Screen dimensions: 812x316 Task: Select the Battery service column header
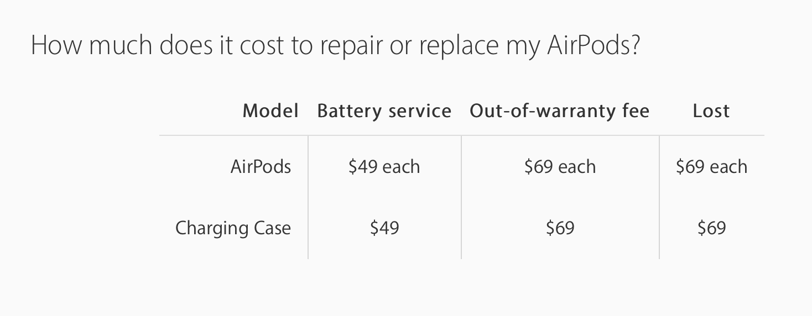tap(384, 111)
